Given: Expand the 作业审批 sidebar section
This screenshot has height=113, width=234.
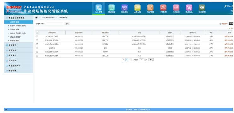Looking at the screenshot, I should (x=18, y=55).
